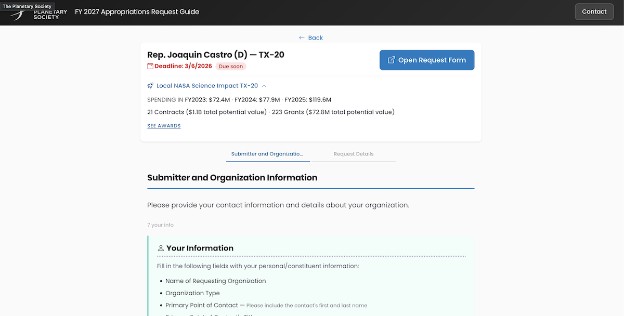Click the Deadline: 3/6/2026 text
The height and width of the screenshot is (316, 624).
pos(183,67)
